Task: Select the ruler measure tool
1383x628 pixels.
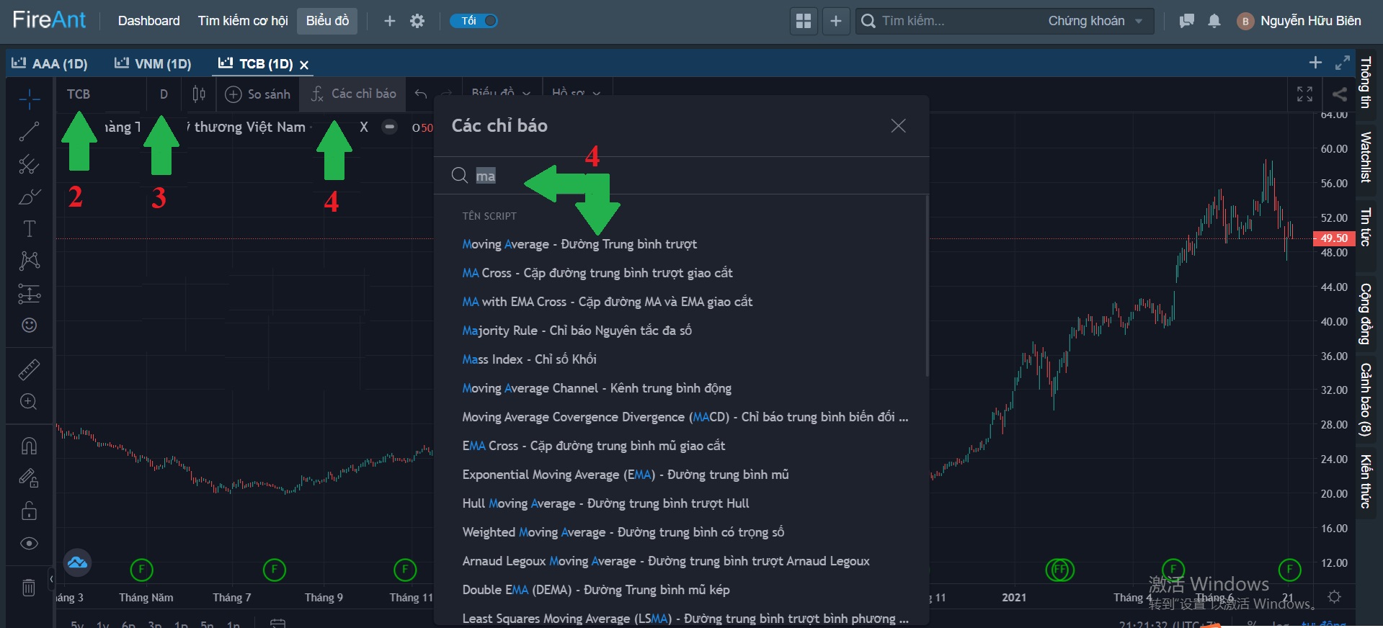Action: point(29,370)
